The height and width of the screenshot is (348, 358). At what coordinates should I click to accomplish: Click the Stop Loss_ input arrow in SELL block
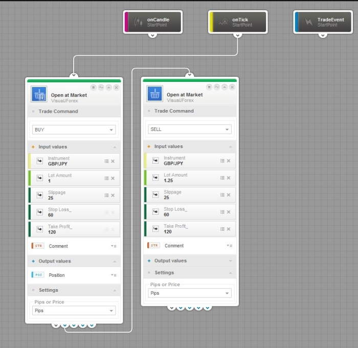[x=155, y=211]
